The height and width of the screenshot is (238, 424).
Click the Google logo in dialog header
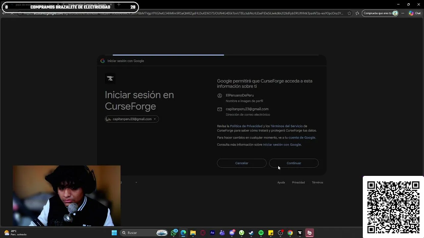click(x=103, y=61)
